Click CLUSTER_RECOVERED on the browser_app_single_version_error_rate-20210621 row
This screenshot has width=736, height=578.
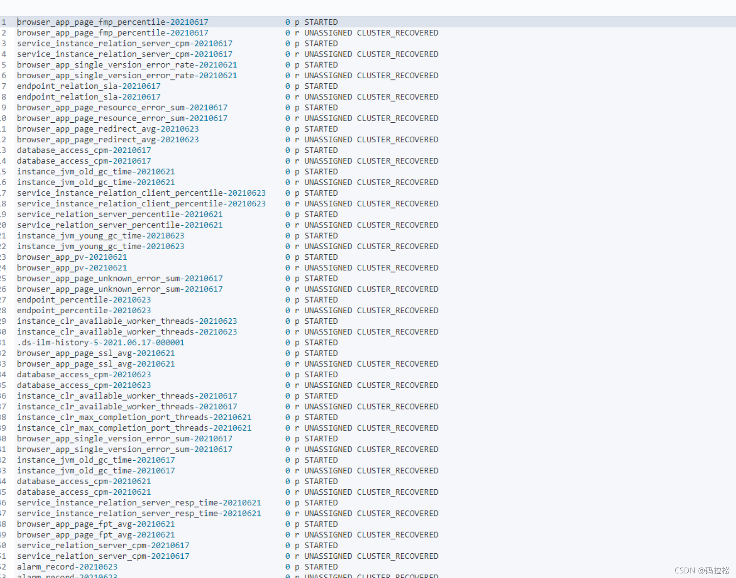click(x=398, y=75)
